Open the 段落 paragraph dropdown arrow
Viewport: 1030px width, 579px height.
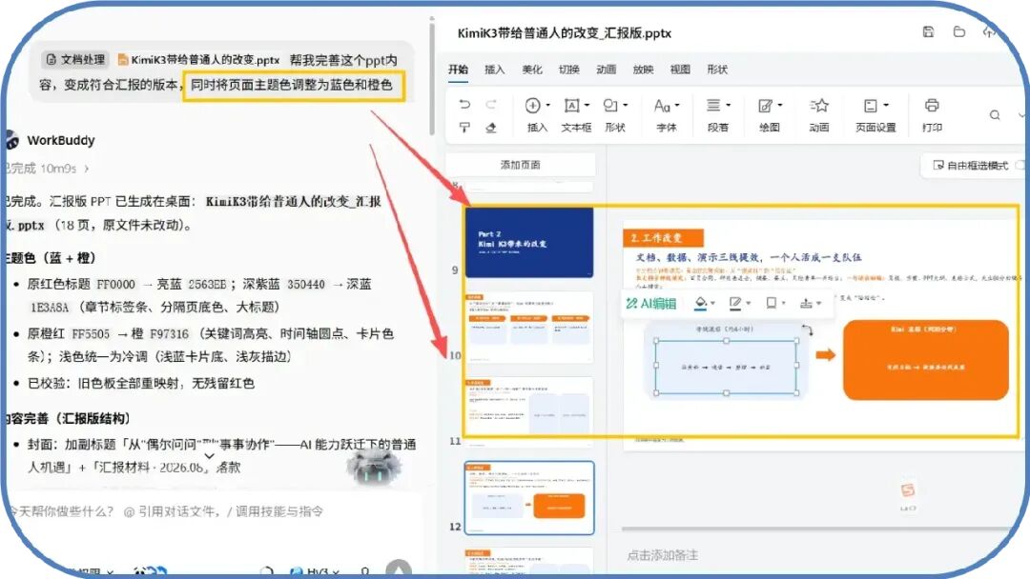click(728, 105)
